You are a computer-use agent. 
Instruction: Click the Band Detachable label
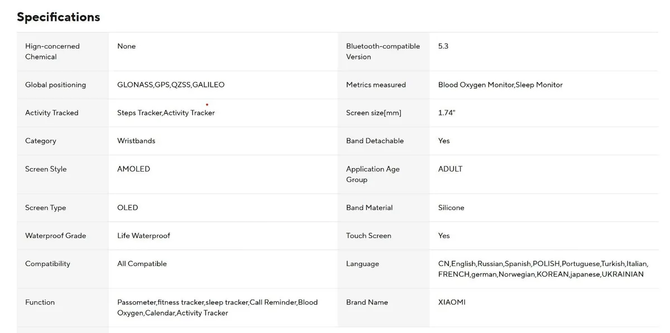coord(375,141)
